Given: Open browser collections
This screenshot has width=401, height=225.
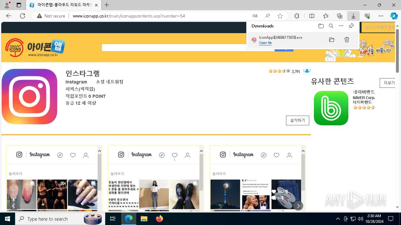Looking at the screenshot, I should pos(340,16).
